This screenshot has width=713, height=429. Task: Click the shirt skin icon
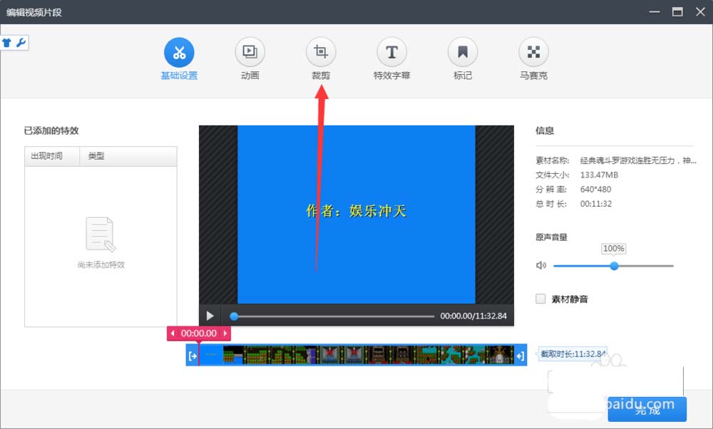(7, 43)
